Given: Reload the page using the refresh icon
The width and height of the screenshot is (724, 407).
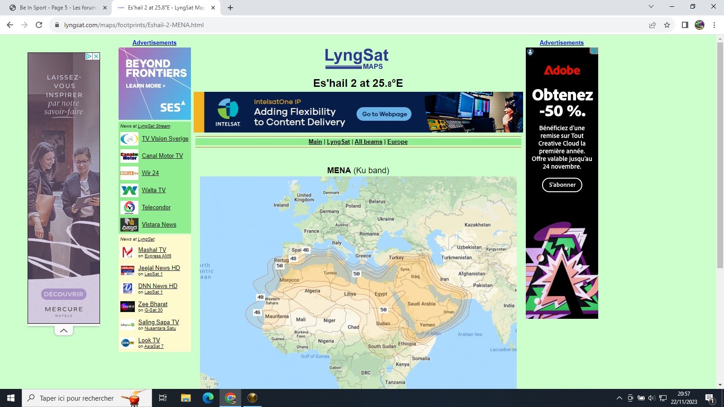Looking at the screenshot, I should [x=39, y=25].
